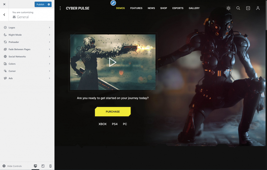Expand Fade Between Pages chevron

tap(50, 49)
